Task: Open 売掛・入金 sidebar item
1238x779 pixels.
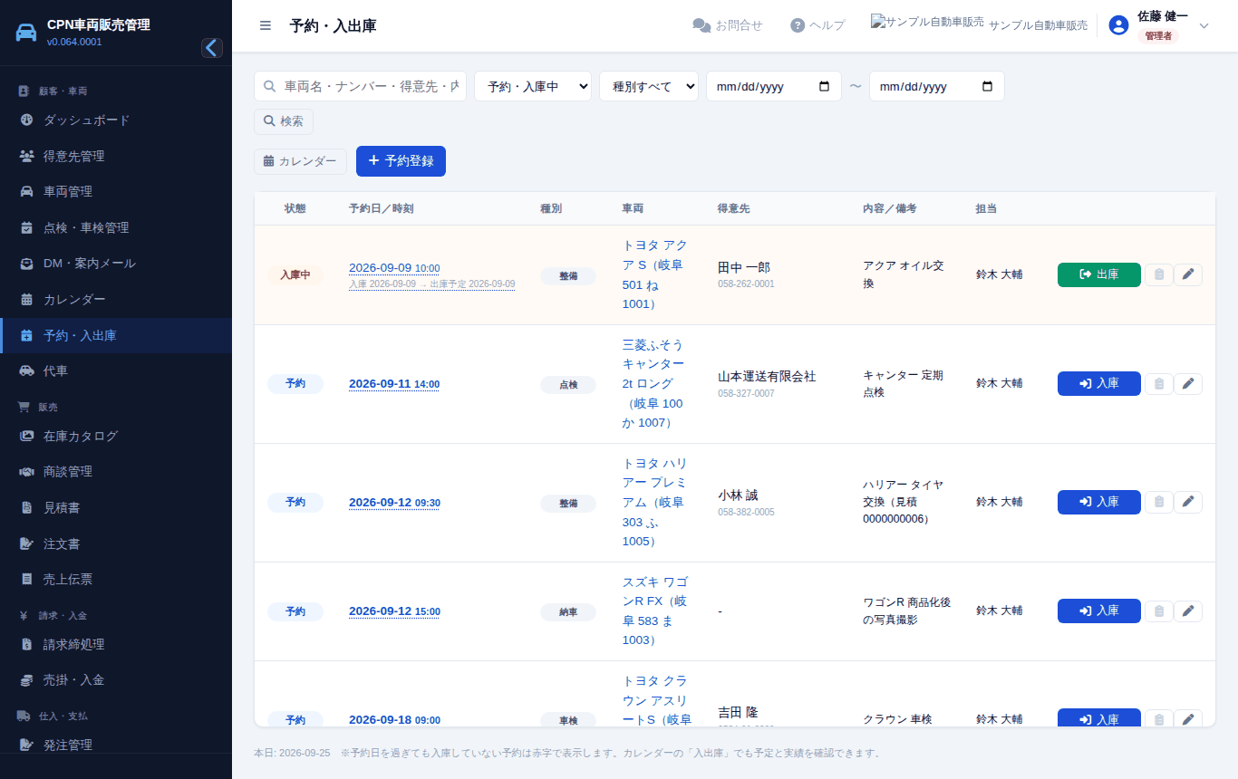Action: 116,680
